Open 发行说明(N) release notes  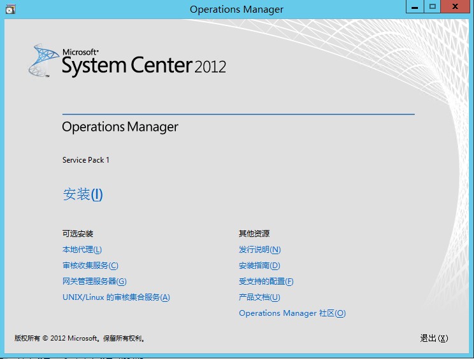[x=260, y=250]
